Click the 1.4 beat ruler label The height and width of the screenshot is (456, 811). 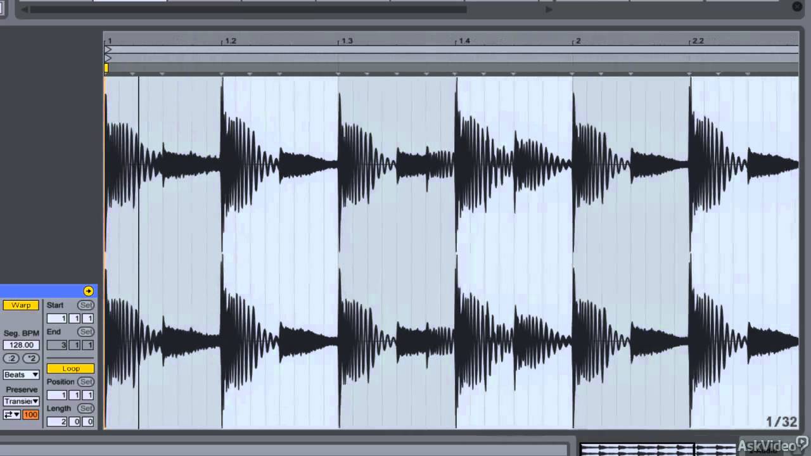(464, 41)
